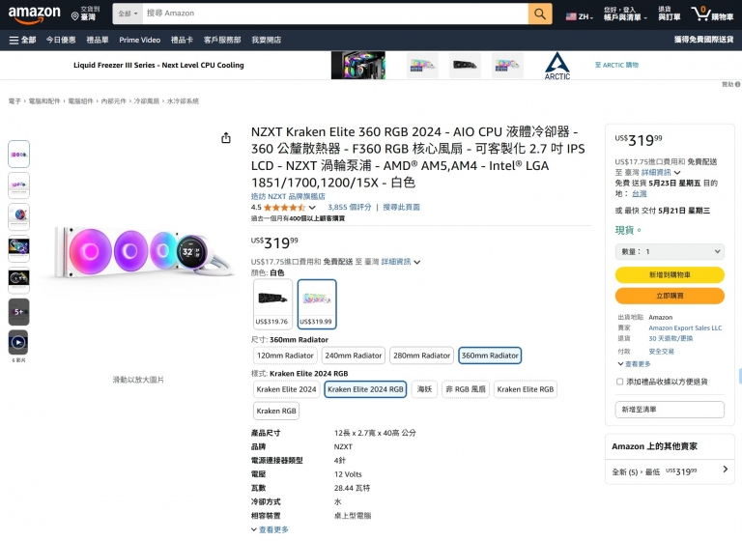The width and height of the screenshot is (742, 541).
Task: Select the Kraken RGB style option
Action: (276, 411)
